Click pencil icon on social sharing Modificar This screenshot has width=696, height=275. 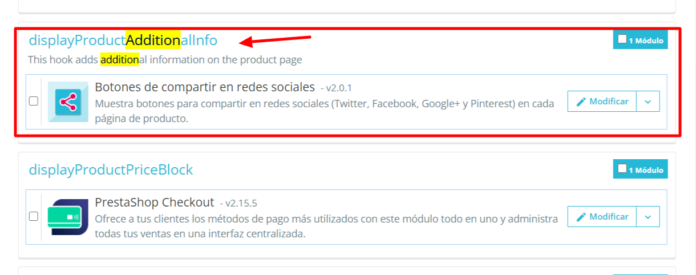581,102
